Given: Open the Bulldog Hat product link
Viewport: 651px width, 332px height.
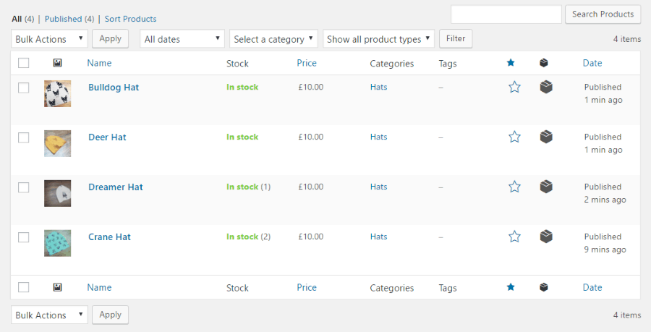Looking at the screenshot, I should pos(114,88).
